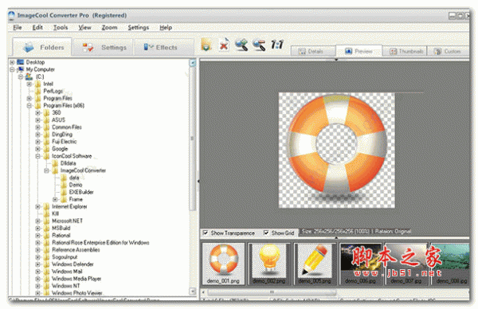Select the DingDing folder
This screenshot has width=478, height=309.
62,135
